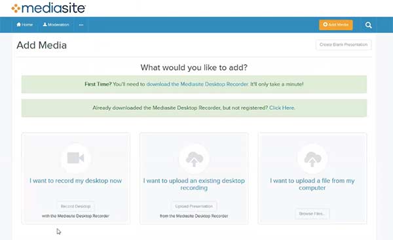The height and width of the screenshot is (240, 393).
Task: Go to Home in navigation bar
Action: point(25,25)
